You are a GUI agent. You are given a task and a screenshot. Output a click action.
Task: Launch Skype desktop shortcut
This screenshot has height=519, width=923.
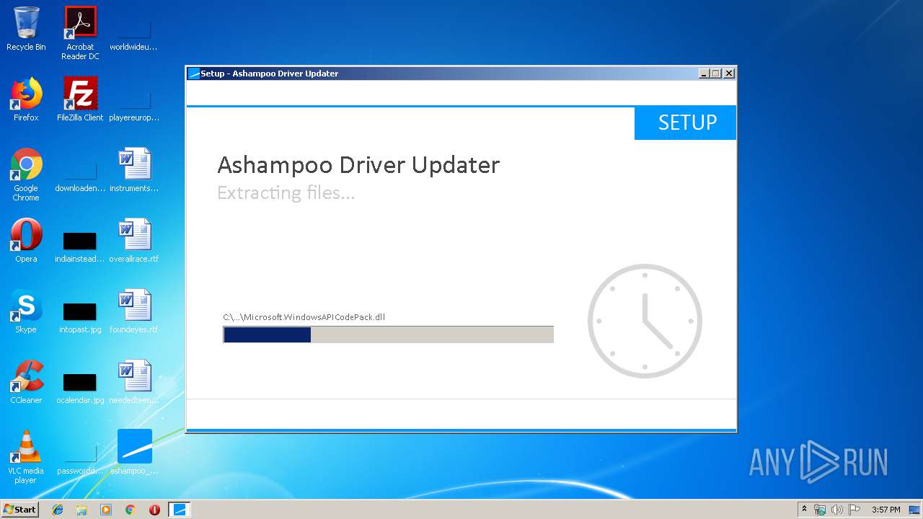point(26,311)
